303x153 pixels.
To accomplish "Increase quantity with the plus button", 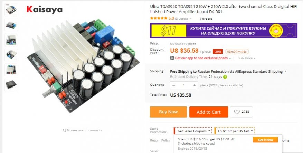I will (195, 85).
